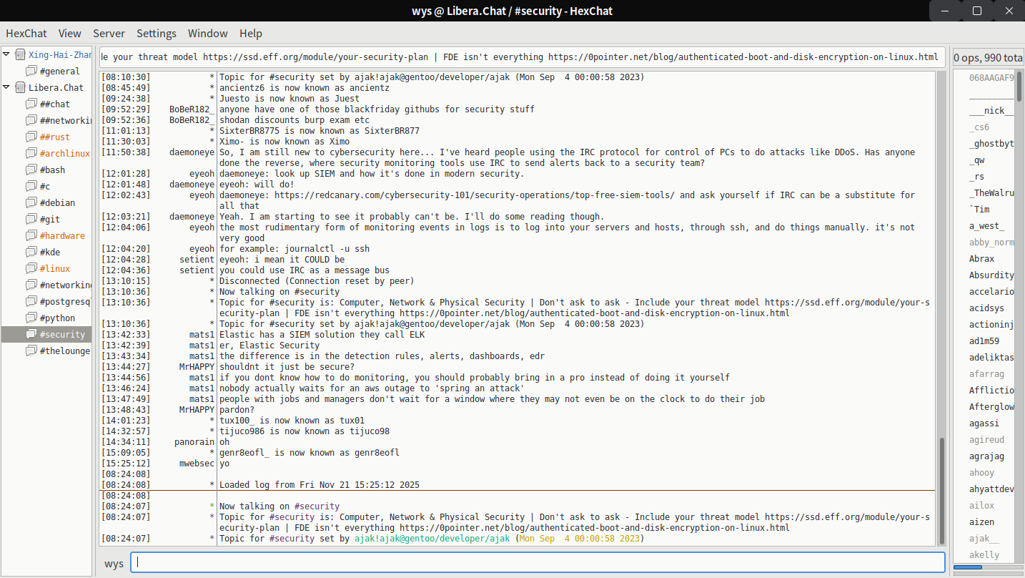Select user 068AAGAF9 in user list
Viewport: 1025px width, 578px height.
pyautogui.click(x=991, y=78)
